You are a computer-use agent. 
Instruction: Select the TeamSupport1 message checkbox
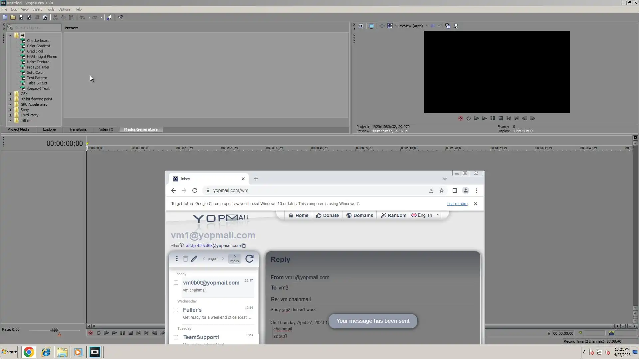176,337
